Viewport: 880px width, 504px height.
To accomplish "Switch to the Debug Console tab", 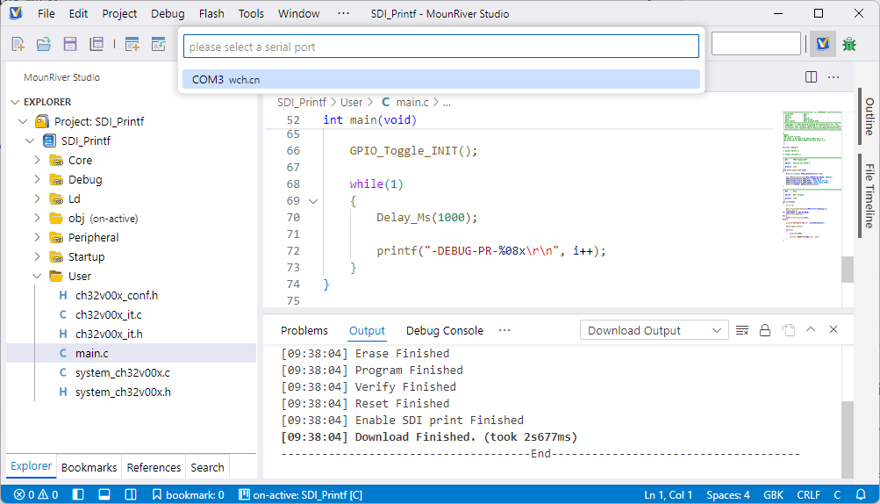I will [x=444, y=330].
